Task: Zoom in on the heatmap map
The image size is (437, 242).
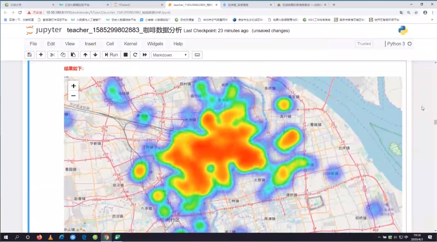Action: [x=73, y=86]
